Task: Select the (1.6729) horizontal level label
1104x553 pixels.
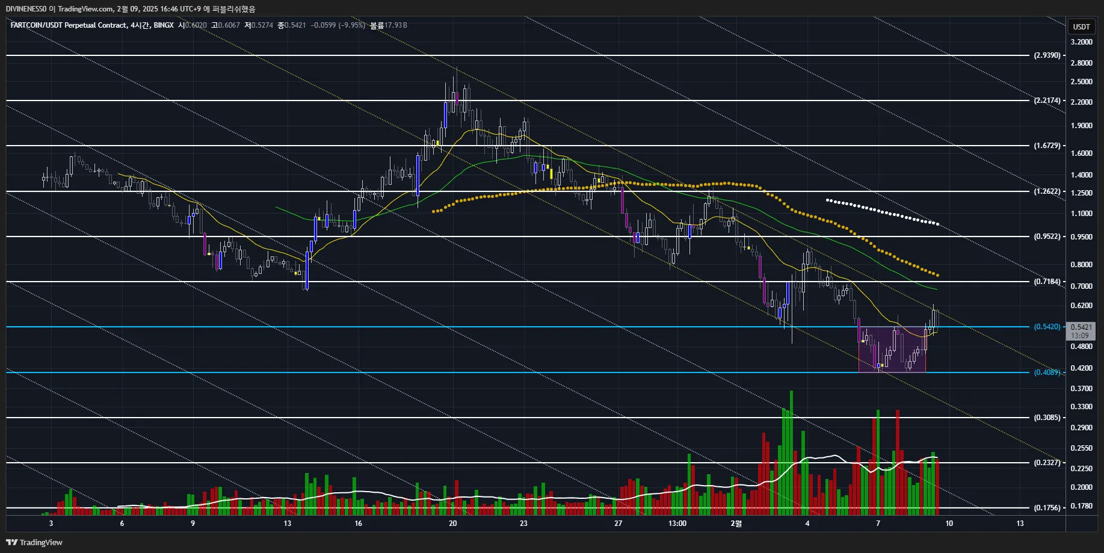Action: pos(1047,146)
